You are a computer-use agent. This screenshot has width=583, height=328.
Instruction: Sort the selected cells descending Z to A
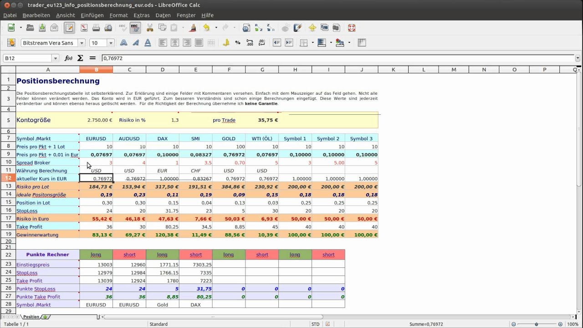[x=270, y=28]
